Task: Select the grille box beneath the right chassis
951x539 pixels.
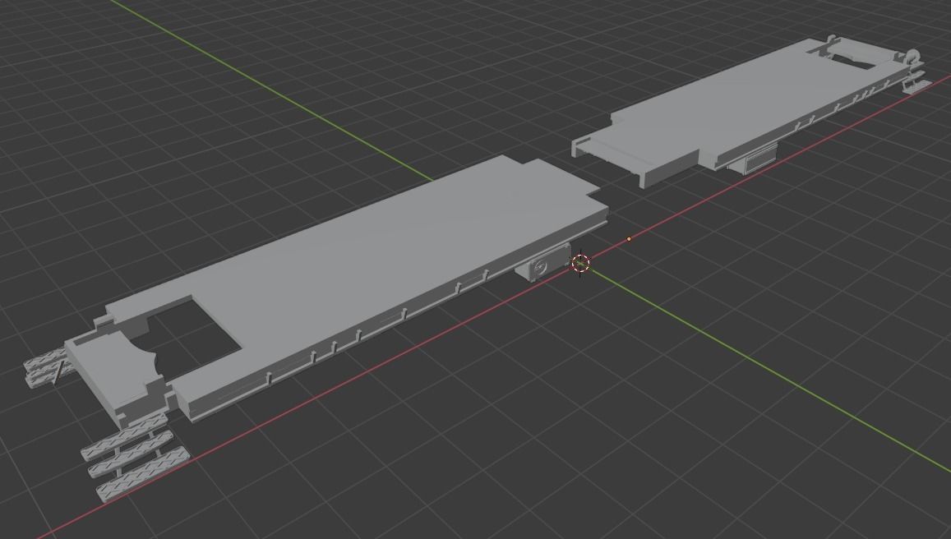Action: pos(755,159)
